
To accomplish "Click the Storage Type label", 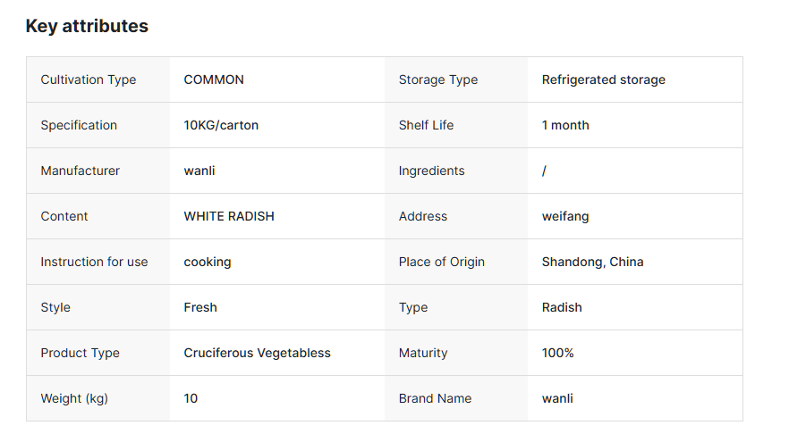I will pos(438,79).
